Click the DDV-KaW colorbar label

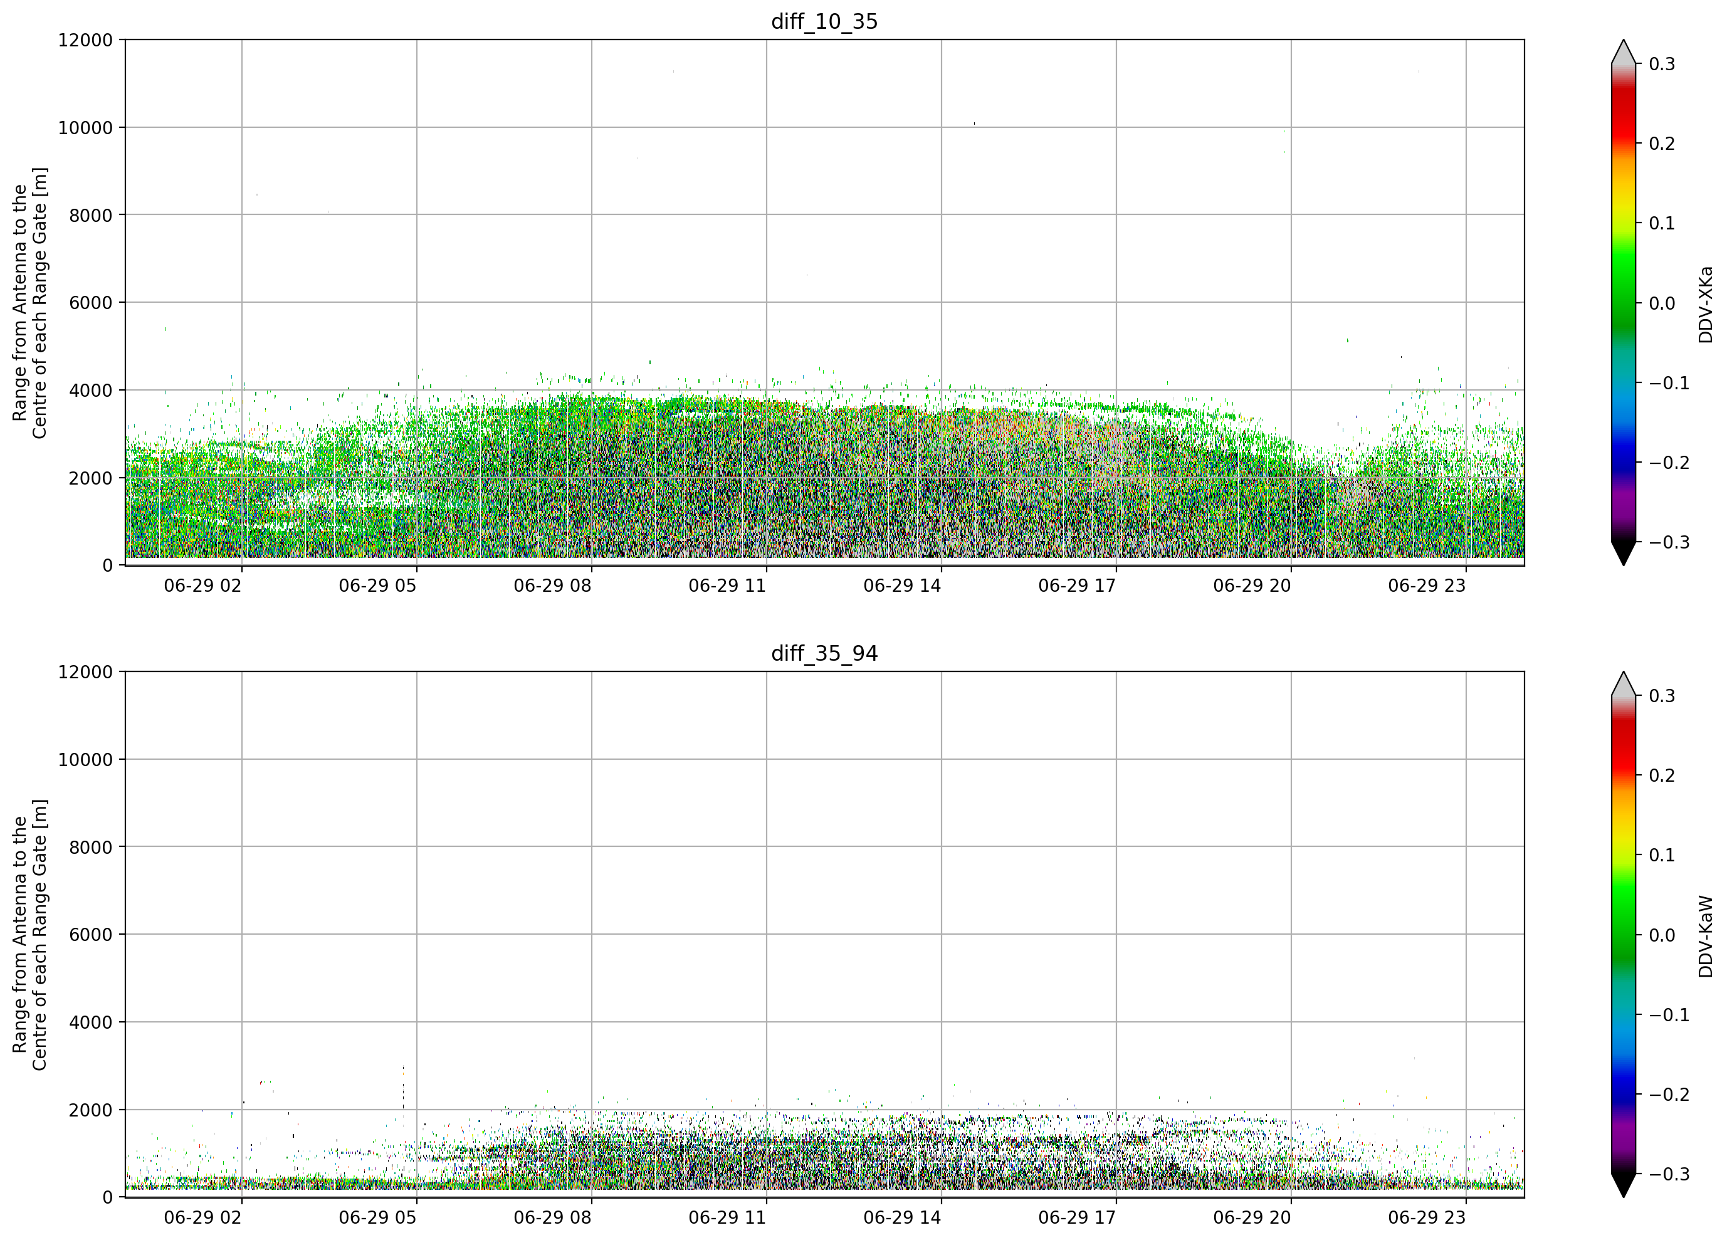point(1705,936)
